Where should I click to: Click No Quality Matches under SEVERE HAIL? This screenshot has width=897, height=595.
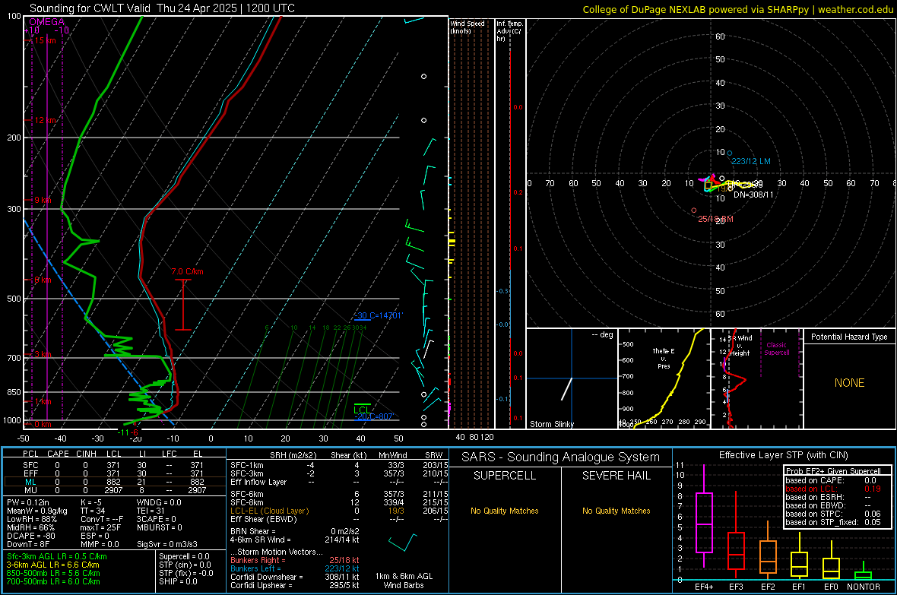[x=616, y=511]
